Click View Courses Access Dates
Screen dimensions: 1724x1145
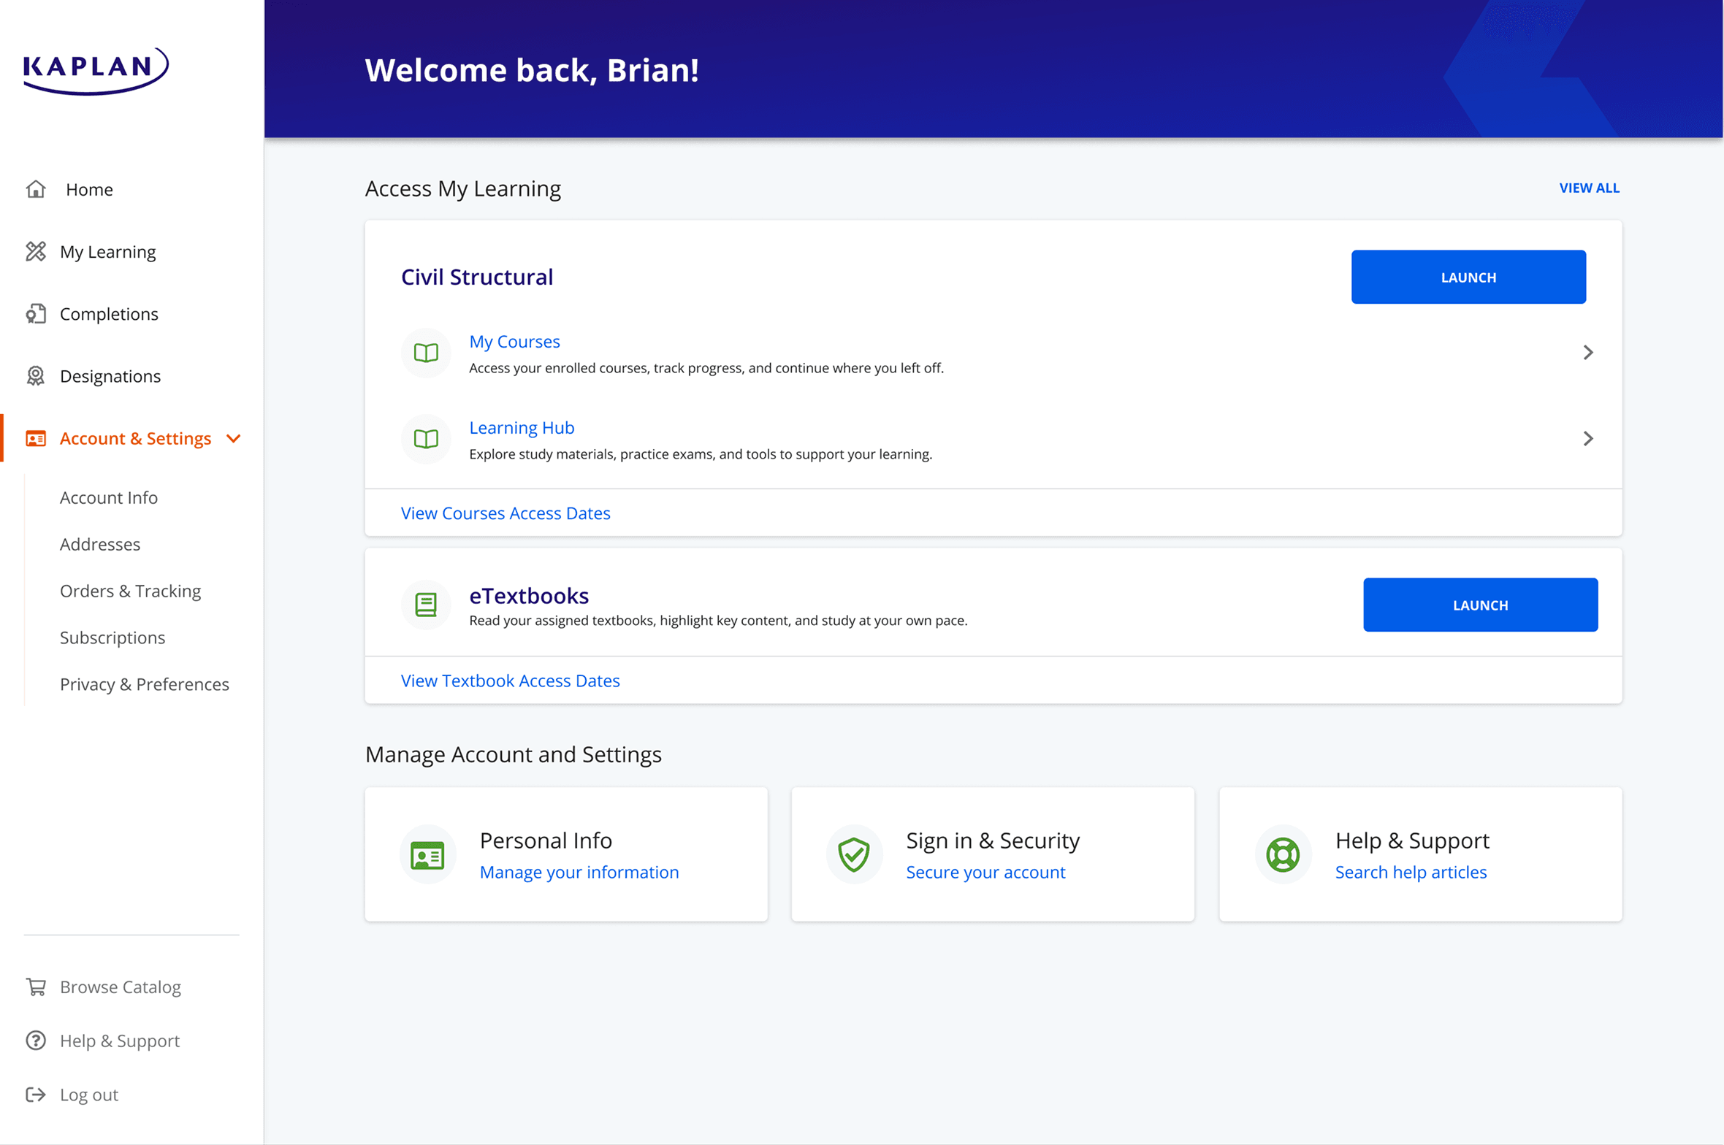(506, 513)
